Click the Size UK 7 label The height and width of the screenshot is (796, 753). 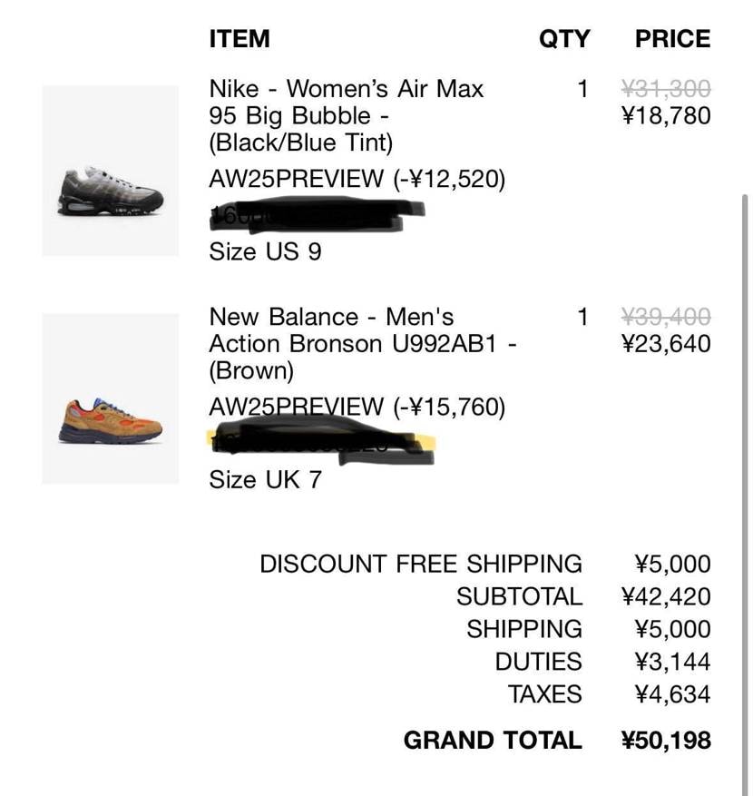[265, 479]
